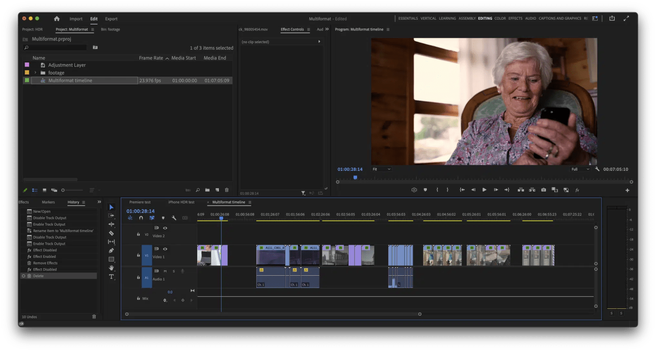
Task: Select the Ripple Edit tool
Action: 112,225
